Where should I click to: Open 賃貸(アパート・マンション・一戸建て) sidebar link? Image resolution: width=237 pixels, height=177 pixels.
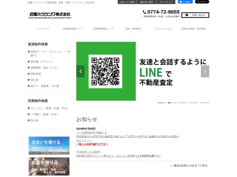click(50, 53)
